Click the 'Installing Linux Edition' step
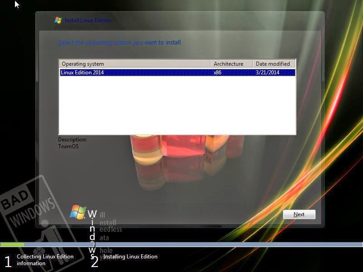The image size is (363, 272). click(130, 257)
